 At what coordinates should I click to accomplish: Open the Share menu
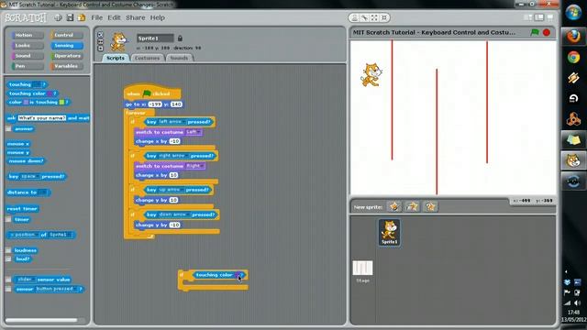point(135,17)
